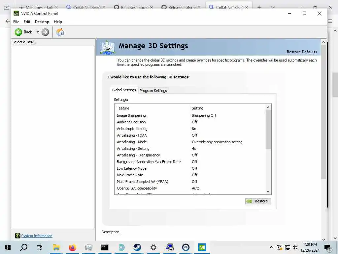Switch to the Program Settings tab

click(153, 91)
